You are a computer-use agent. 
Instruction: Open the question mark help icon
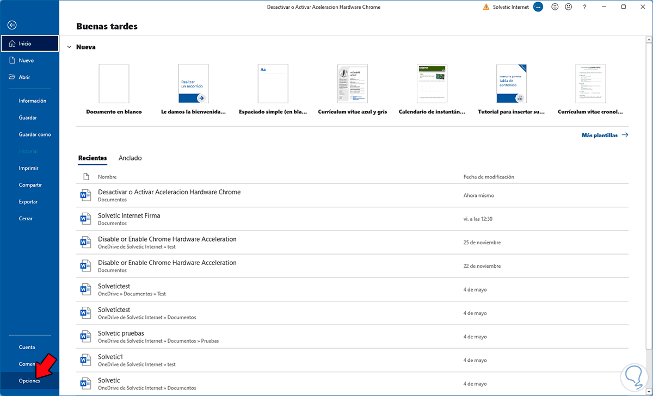coord(584,7)
